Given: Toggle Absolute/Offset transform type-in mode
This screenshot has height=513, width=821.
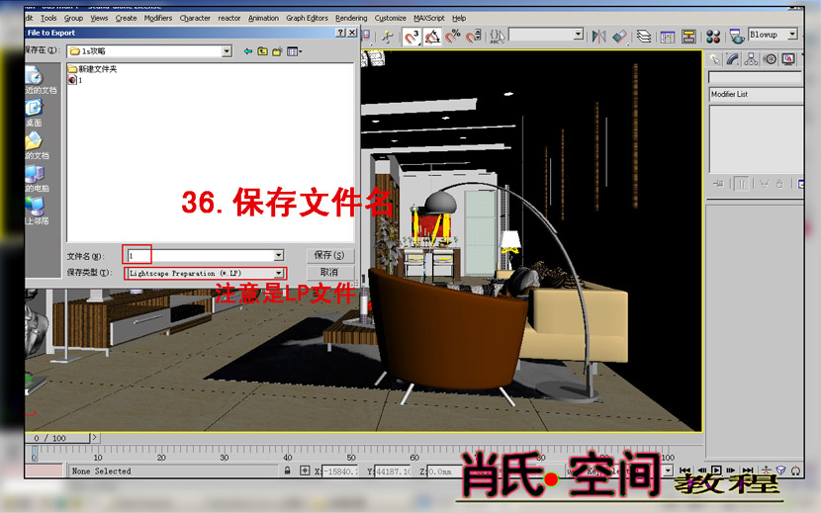Looking at the screenshot, I should tap(305, 470).
